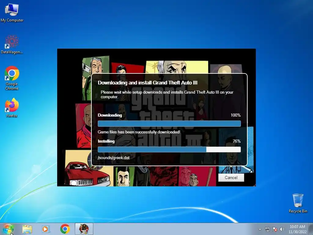Viewport: 313px width, 235px height.
Task: Click the GTA III installer taskbar button
Action: 84,229
